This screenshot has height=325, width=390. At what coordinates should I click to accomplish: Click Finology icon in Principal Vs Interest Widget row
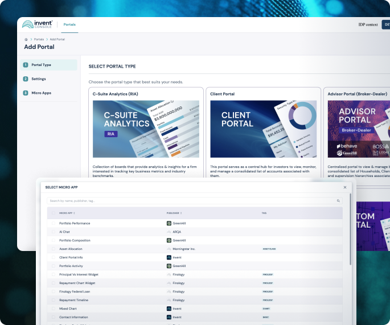tap(169, 274)
